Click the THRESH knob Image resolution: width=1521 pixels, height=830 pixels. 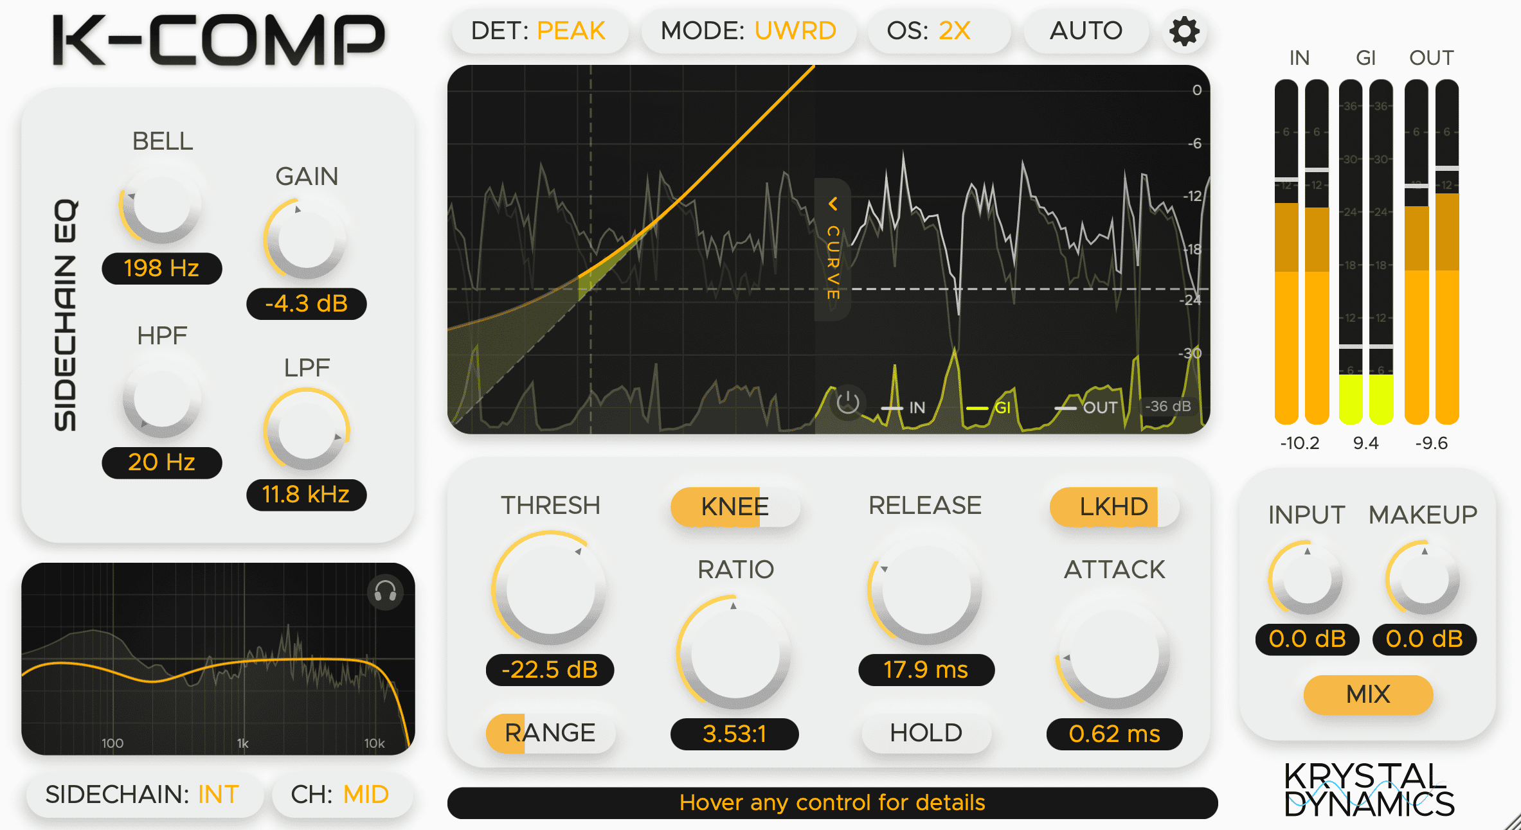(x=550, y=588)
